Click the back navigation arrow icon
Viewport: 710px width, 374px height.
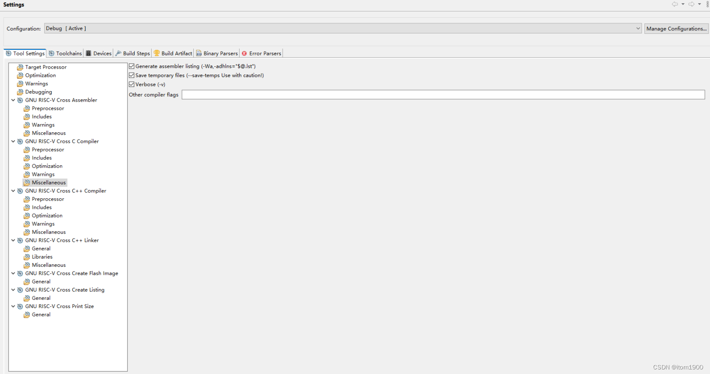[x=675, y=4]
